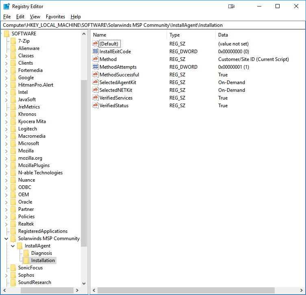Collapse the InstallAgent key

point(13,246)
